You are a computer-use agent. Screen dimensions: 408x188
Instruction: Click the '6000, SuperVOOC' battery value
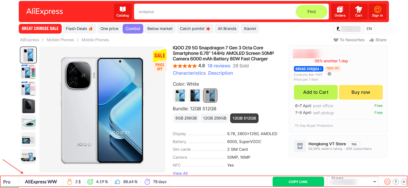(244, 142)
